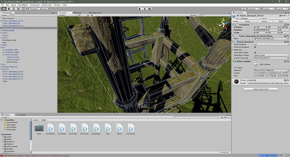Toggle Use Light Probes checkbox
This screenshot has height=157, width=290.
[255, 53]
